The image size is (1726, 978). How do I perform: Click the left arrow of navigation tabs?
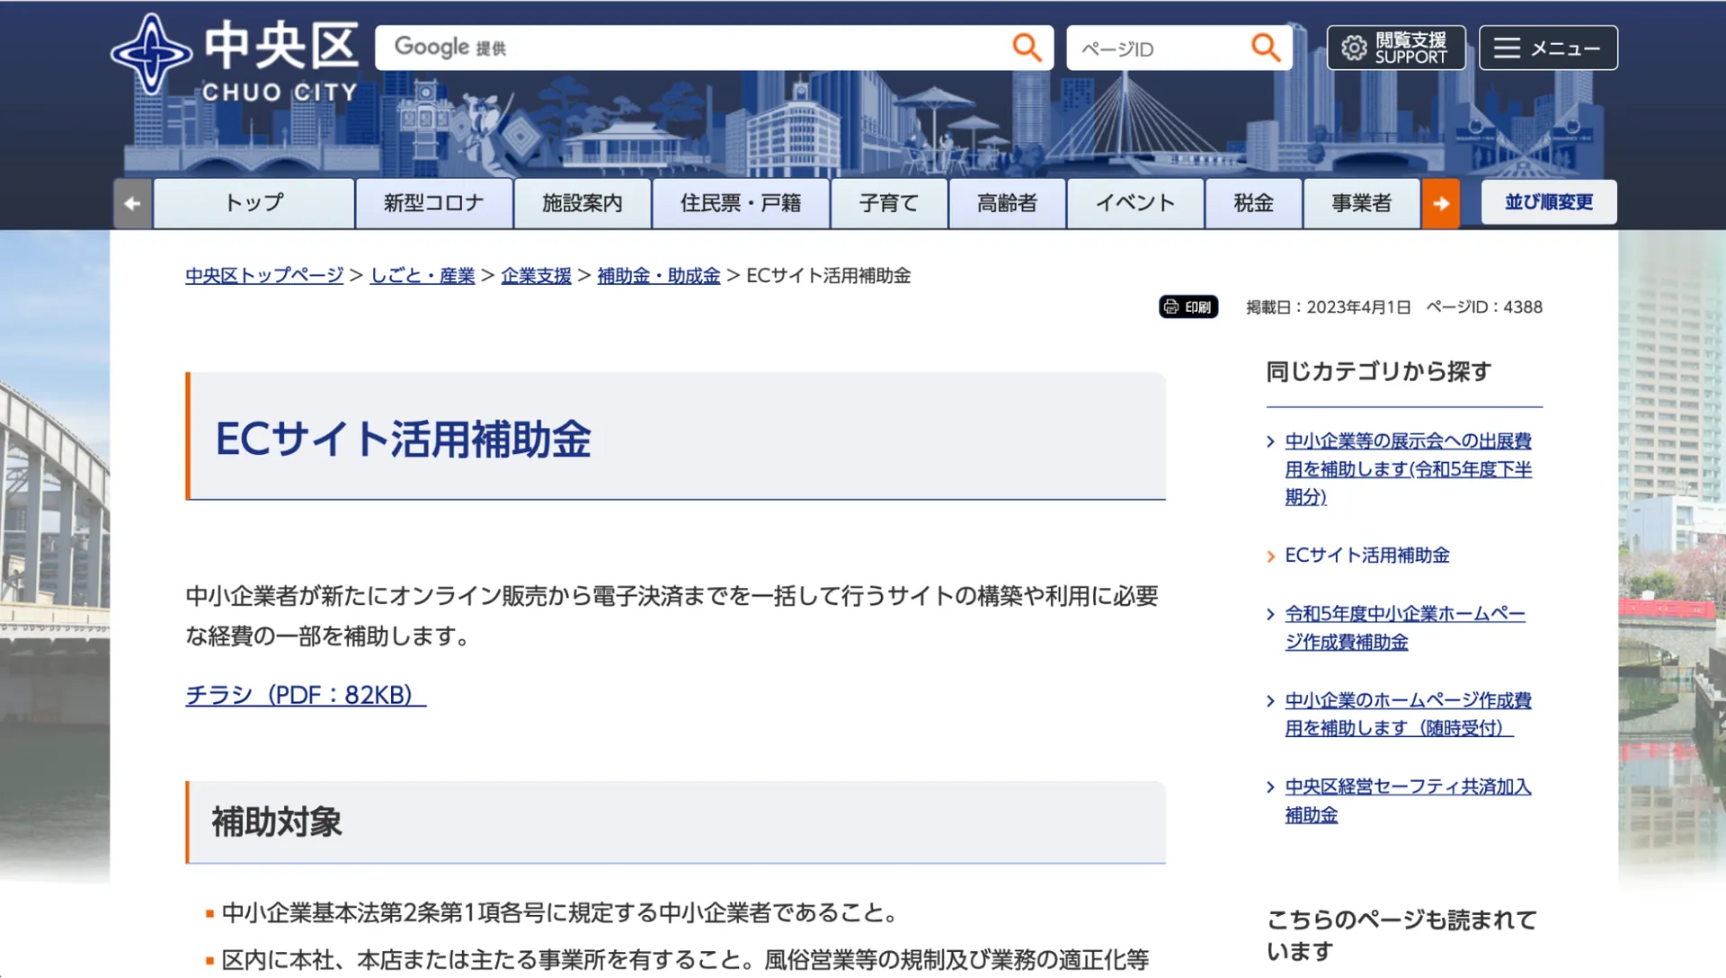click(x=133, y=203)
